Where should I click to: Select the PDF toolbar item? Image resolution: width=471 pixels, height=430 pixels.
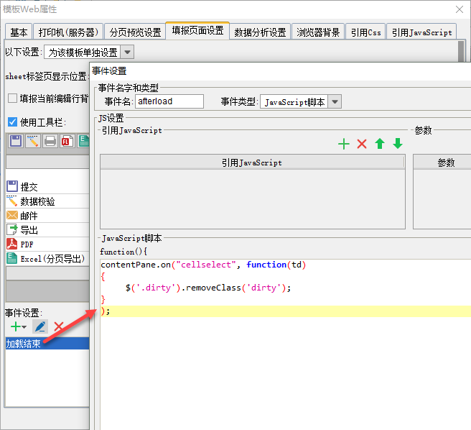click(47, 244)
